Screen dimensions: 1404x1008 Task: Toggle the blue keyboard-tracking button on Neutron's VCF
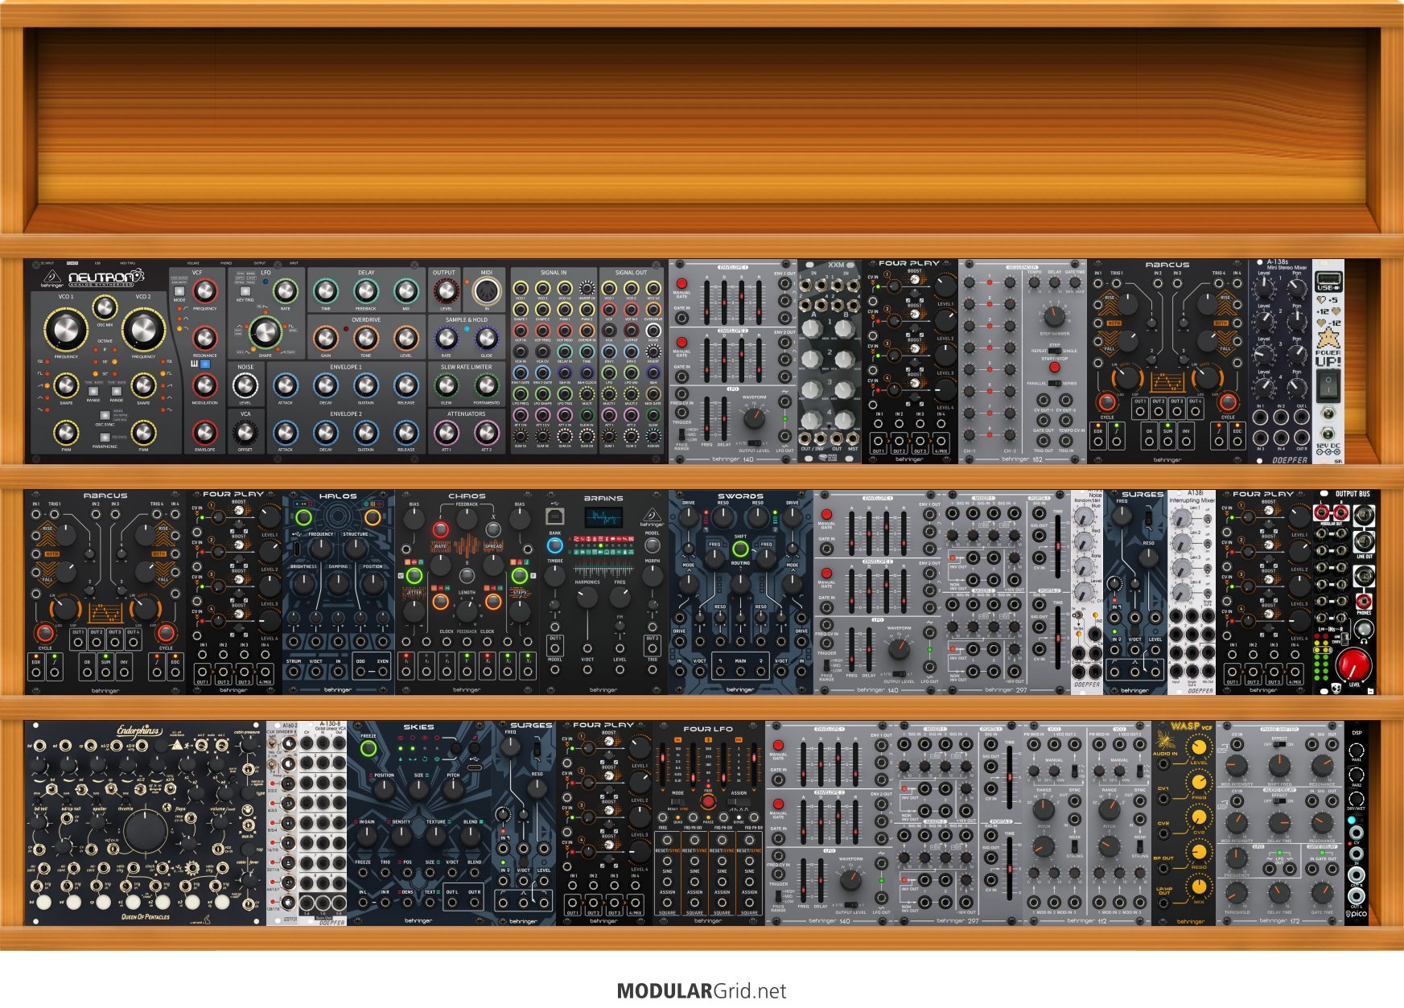pyautogui.click(x=204, y=364)
